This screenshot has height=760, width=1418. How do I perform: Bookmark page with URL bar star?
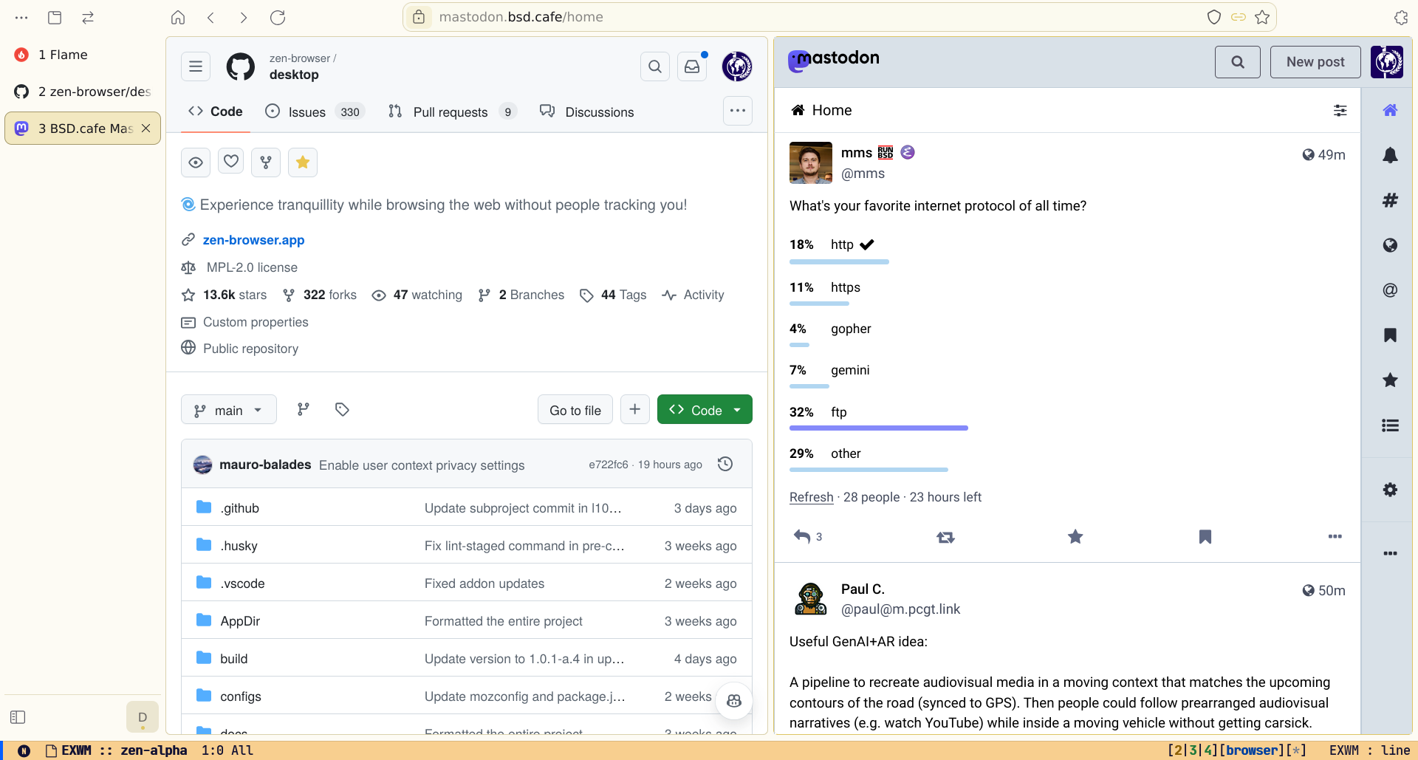pos(1262,17)
